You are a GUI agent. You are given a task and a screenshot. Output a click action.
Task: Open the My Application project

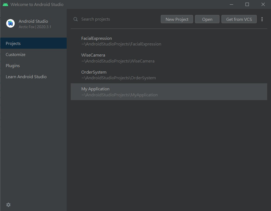point(169,92)
